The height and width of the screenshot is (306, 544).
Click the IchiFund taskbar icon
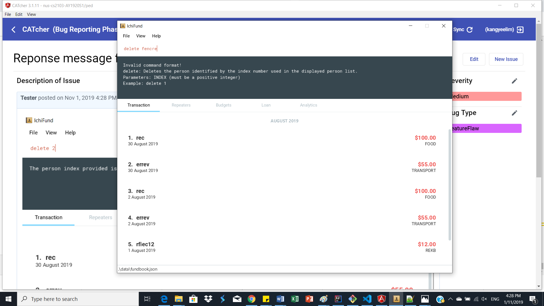point(396,299)
